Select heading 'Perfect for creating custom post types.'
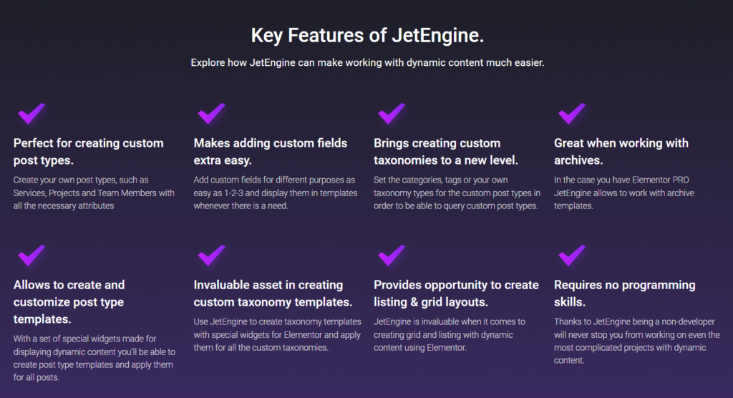Viewport: 733px width, 398px height. pos(88,152)
